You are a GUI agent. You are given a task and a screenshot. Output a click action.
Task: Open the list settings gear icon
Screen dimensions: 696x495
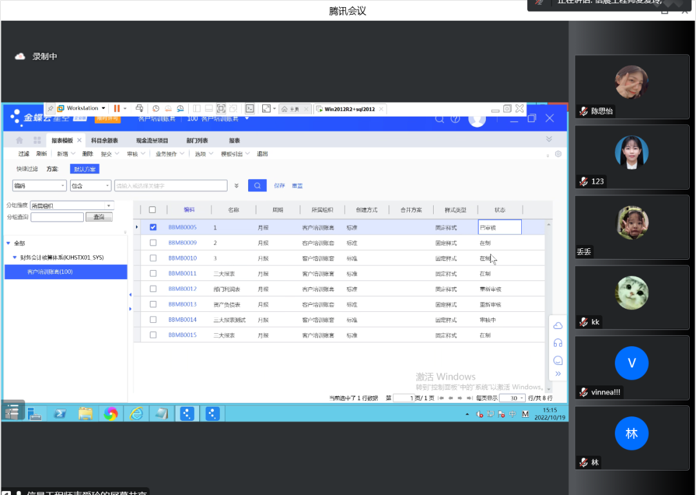[x=558, y=154]
